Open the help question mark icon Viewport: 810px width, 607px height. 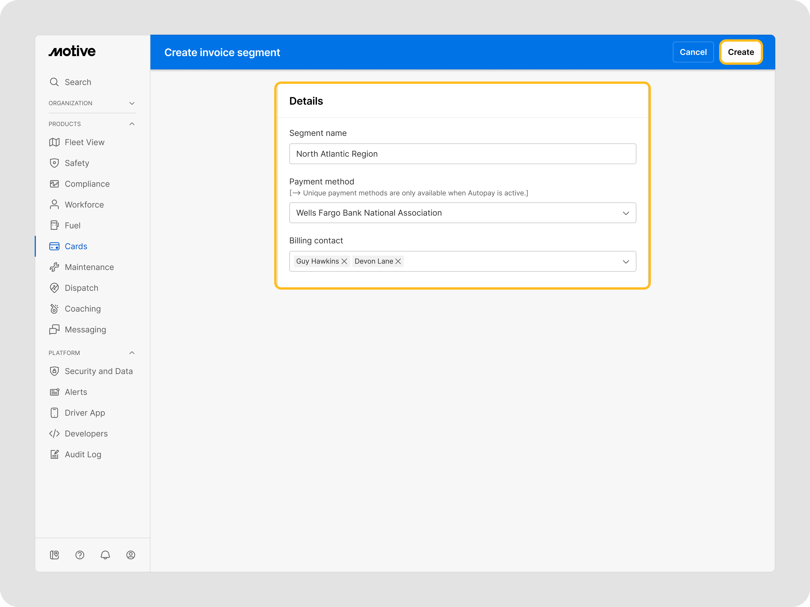coord(80,555)
